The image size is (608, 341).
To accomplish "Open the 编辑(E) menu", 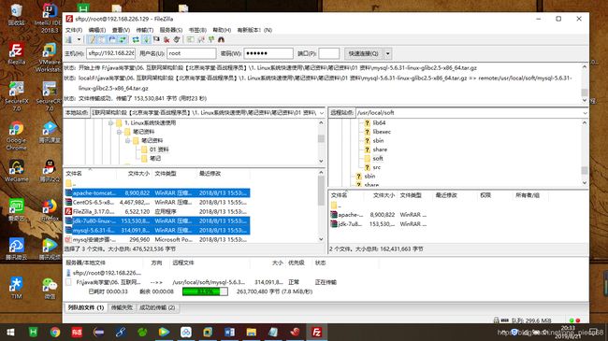I will click(x=96, y=30).
